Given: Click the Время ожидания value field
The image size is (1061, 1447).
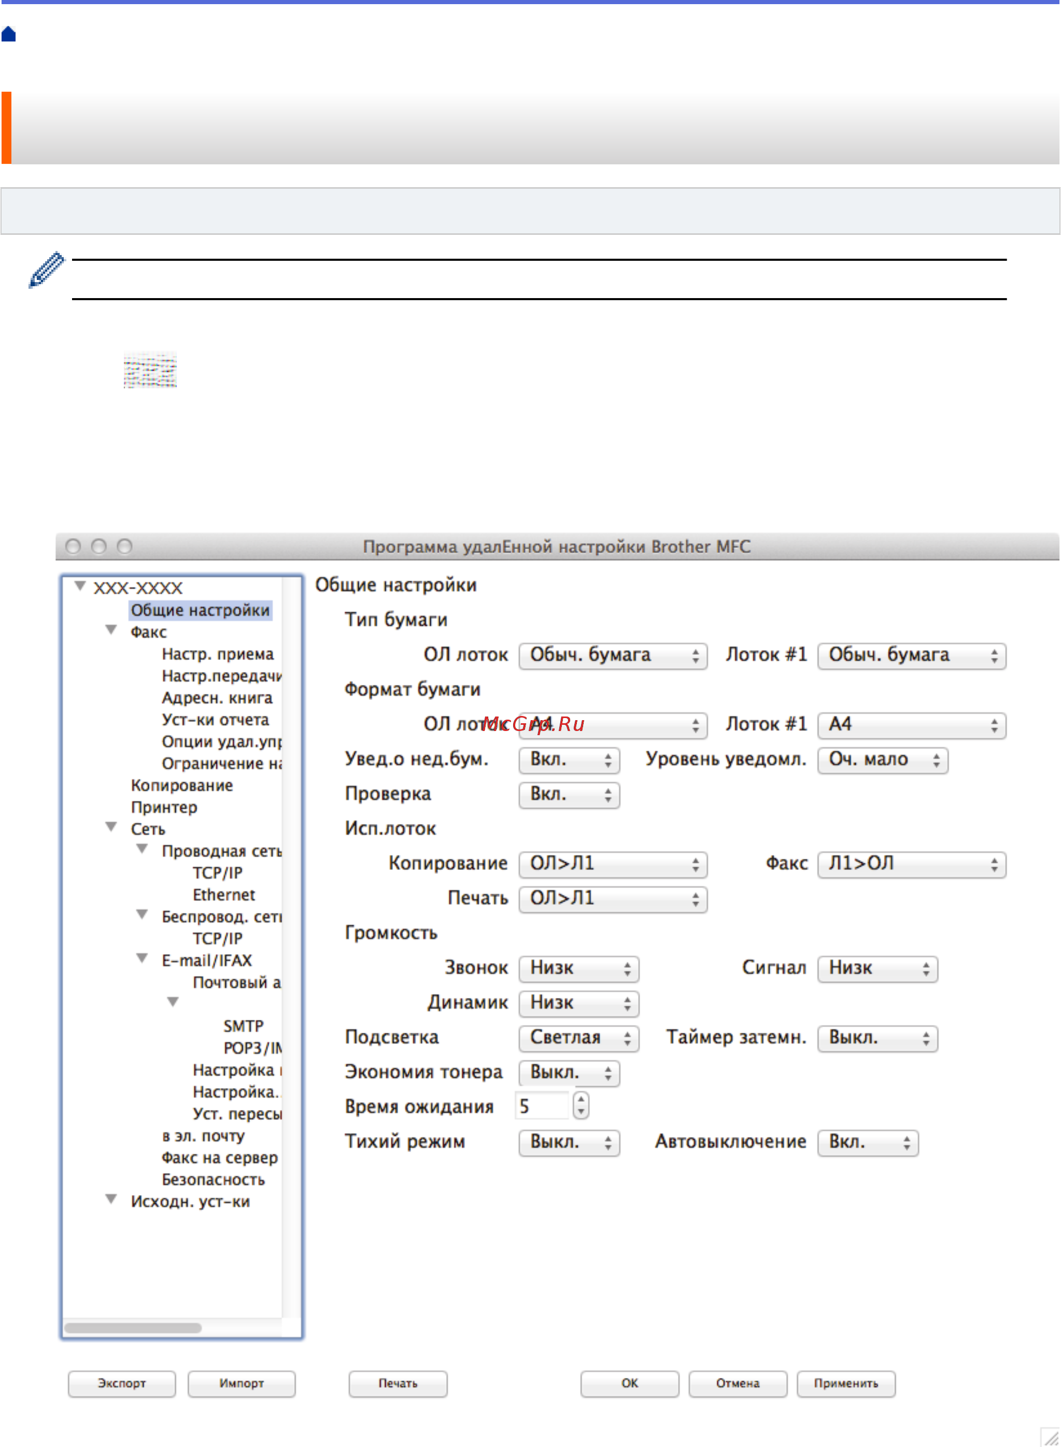Looking at the screenshot, I should [543, 1106].
